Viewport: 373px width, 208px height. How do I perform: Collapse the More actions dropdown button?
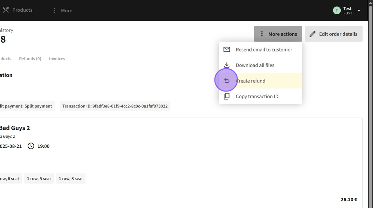click(278, 34)
